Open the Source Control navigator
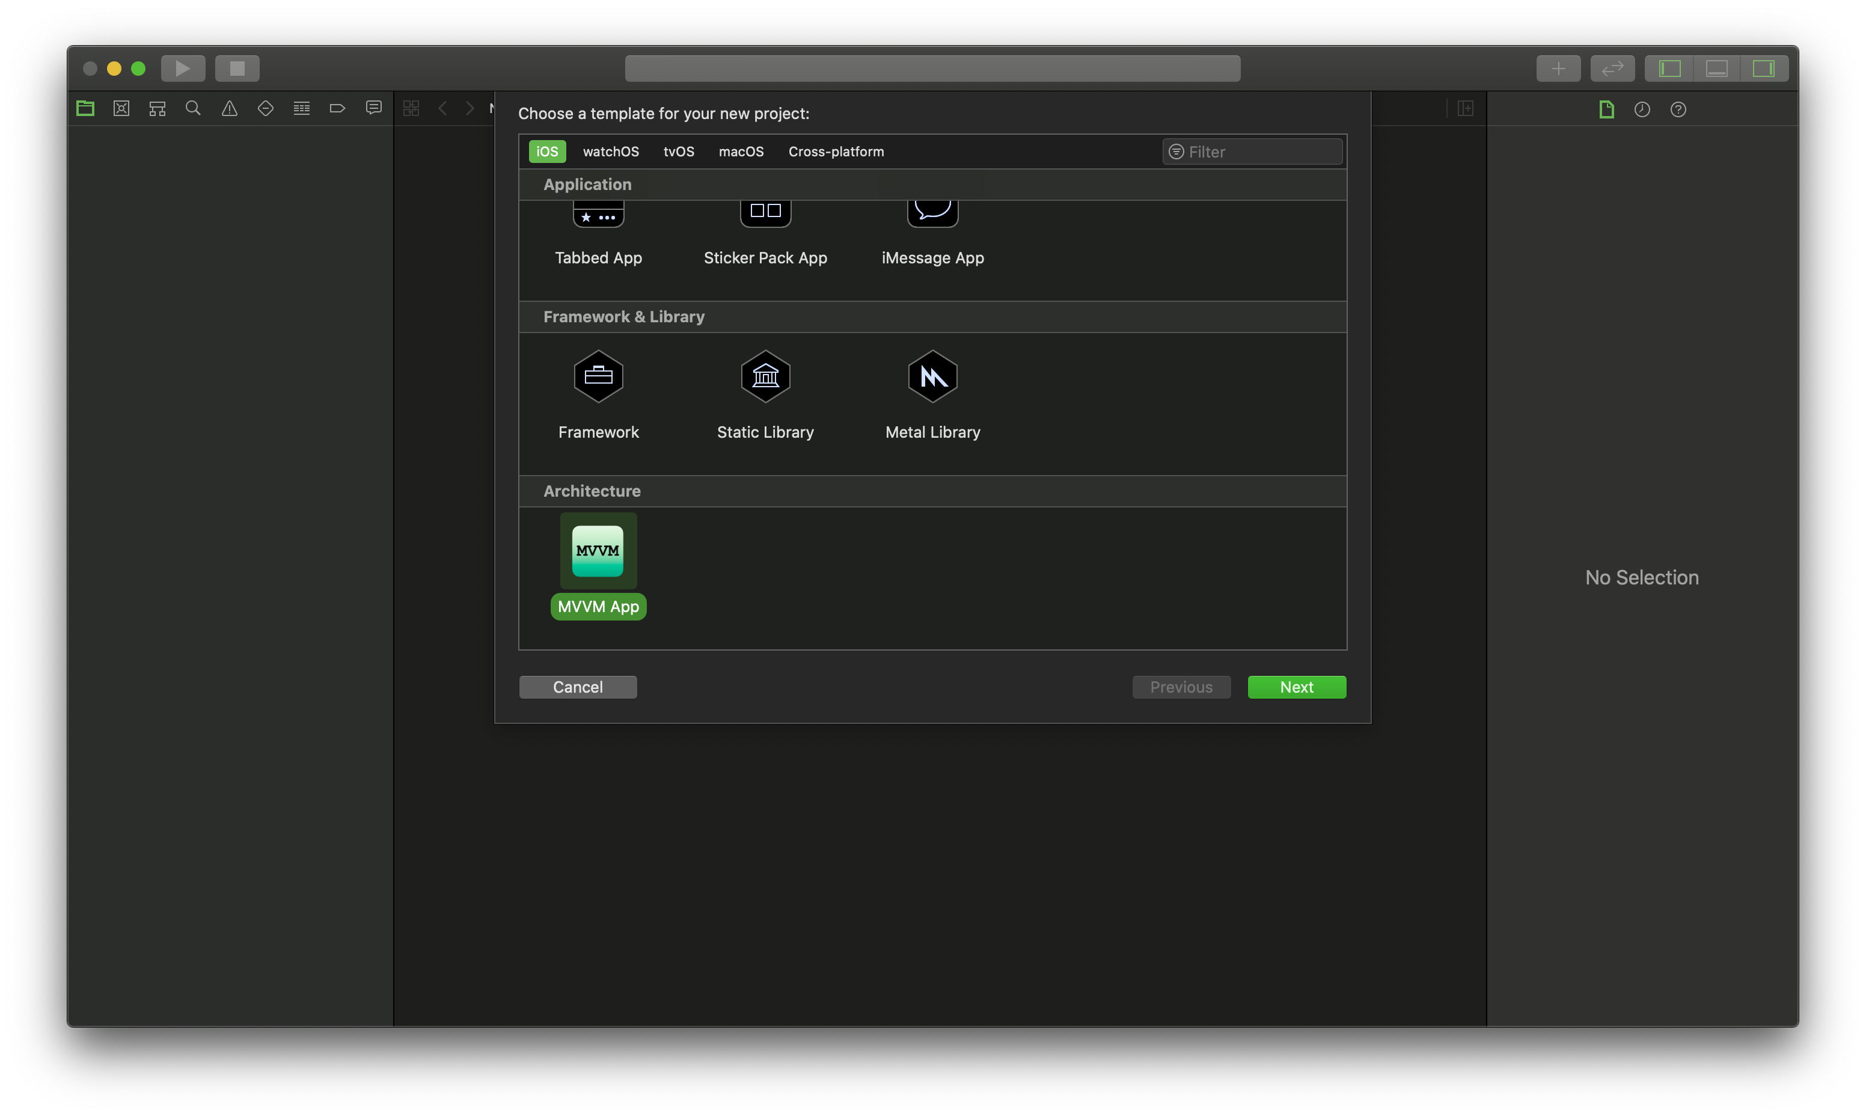The height and width of the screenshot is (1116, 1866). point(121,108)
